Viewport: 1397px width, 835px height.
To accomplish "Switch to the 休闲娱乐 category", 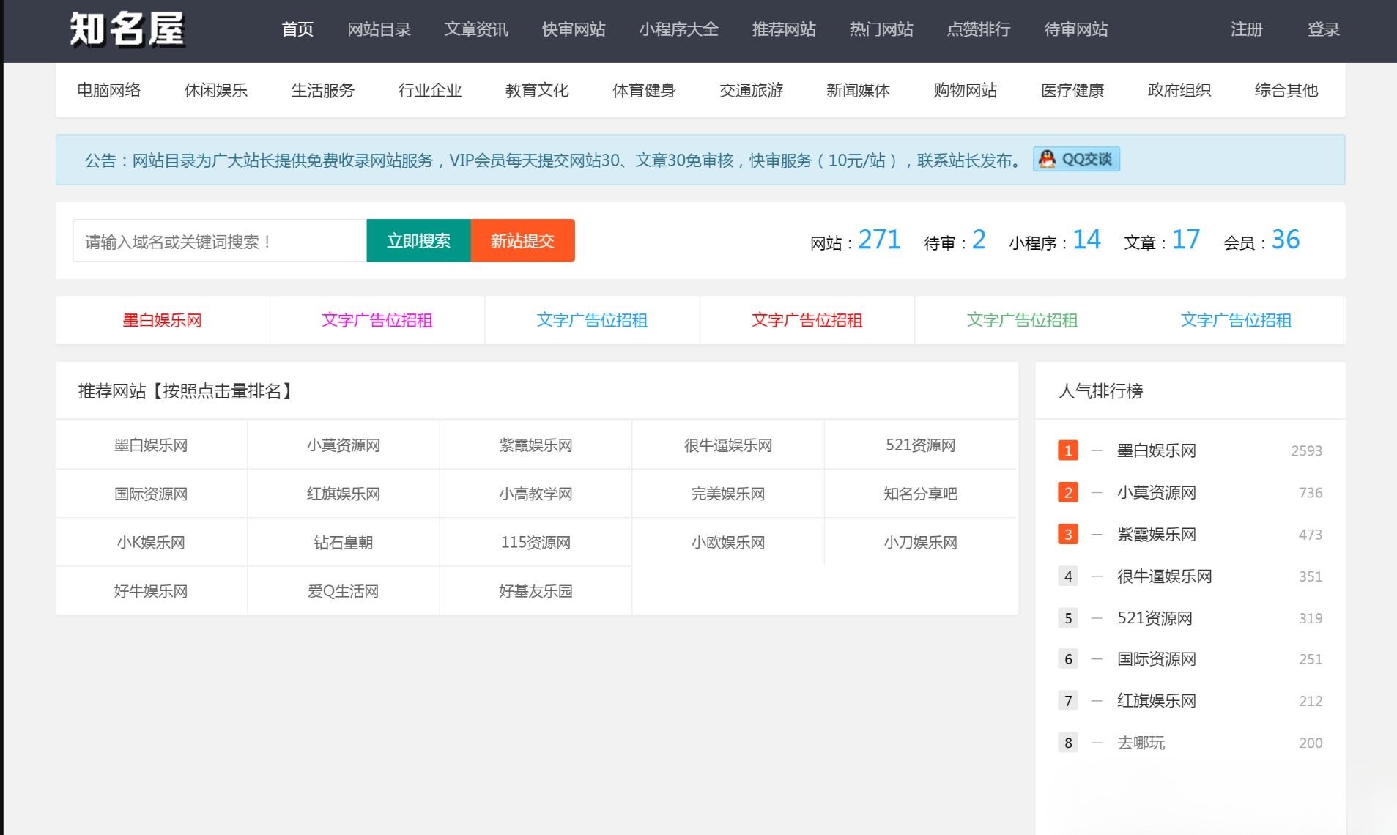I will pyautogui.click(x=216, y=90).
